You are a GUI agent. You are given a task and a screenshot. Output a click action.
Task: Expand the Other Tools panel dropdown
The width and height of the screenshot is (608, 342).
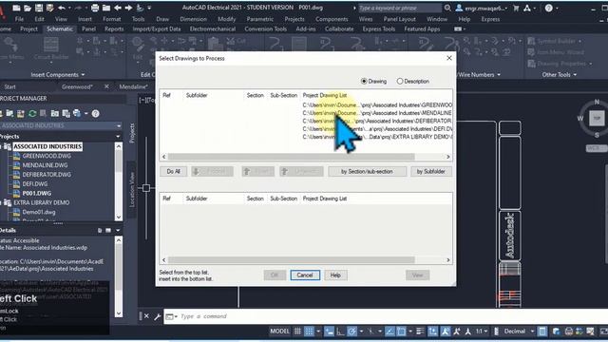tap(575, 75)
